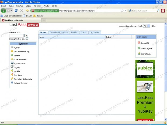Click the En çok ziyaret edilenler bookmark
The height and width of the screenshot is (125, 167).
(11, 16)
